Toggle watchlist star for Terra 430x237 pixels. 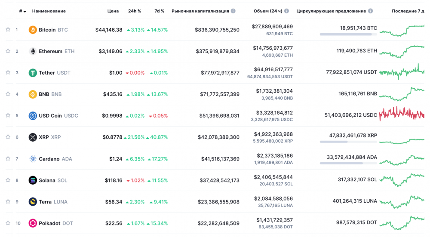(x=8, y=201)
